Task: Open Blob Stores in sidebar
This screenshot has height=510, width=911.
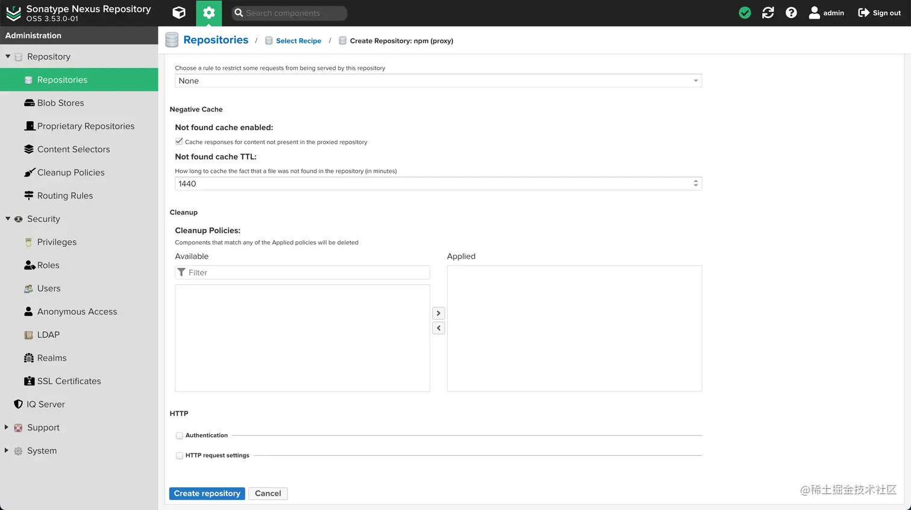Action: coord(60,103)
